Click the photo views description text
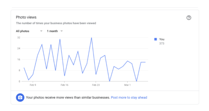Viewport: 209px width, 111px height. point(56,23)
